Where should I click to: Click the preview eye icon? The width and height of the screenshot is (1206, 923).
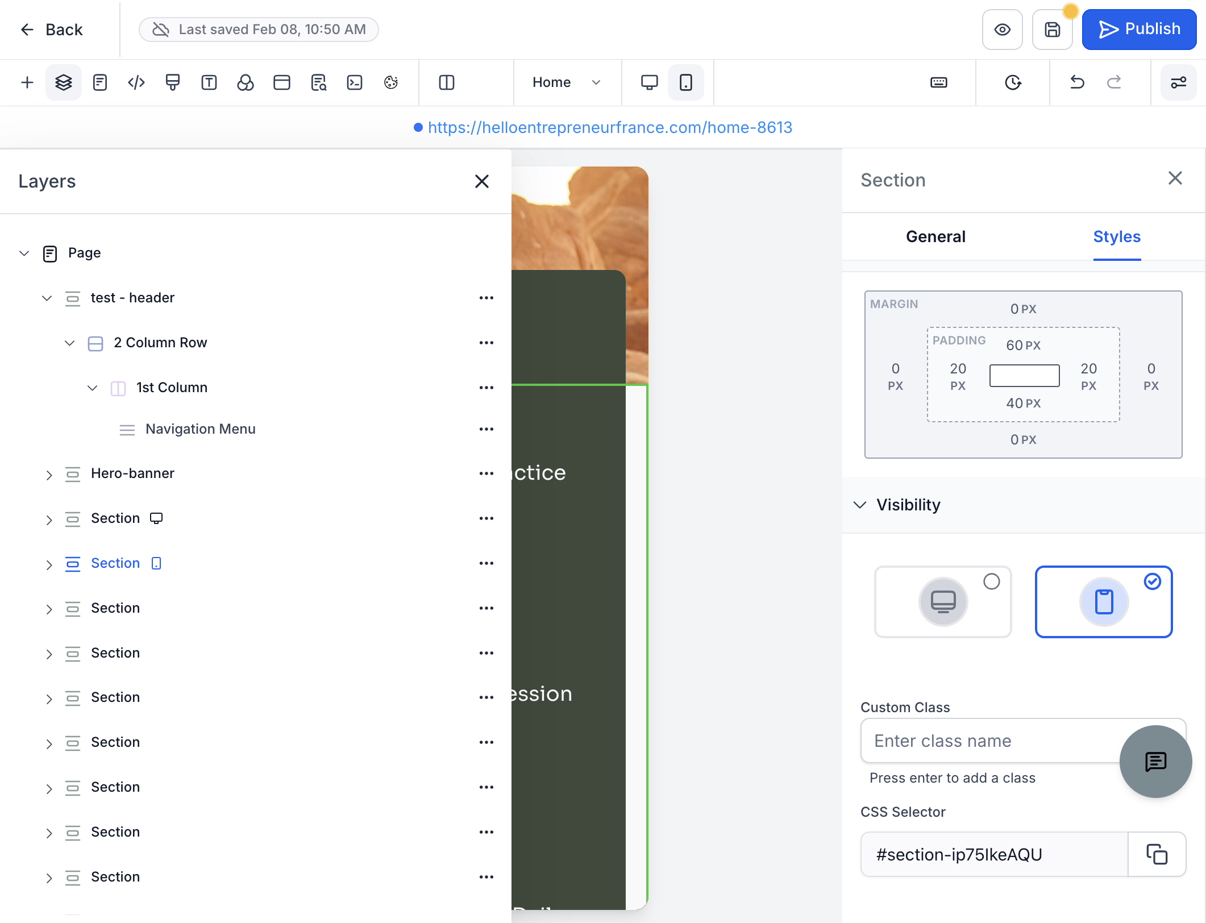click(x=1003, y=30)
